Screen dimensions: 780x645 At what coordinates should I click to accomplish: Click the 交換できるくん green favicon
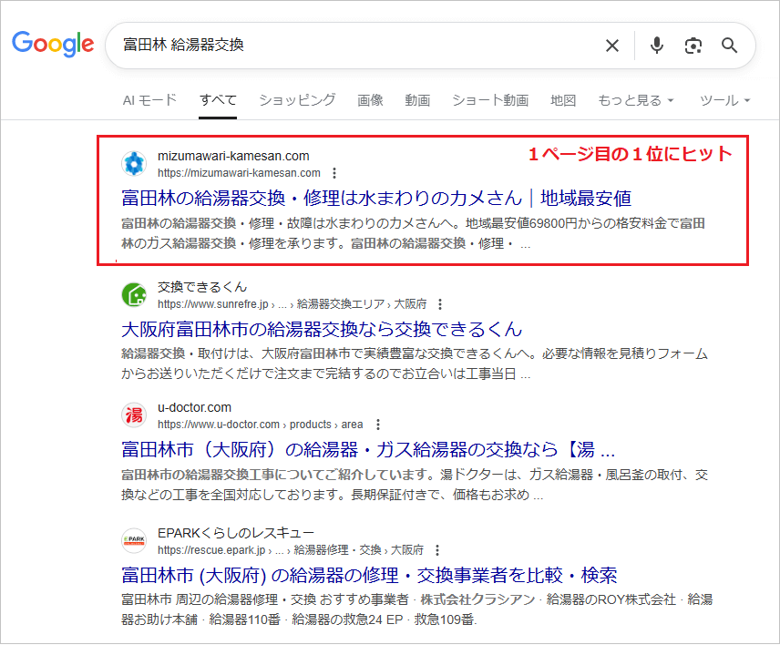click(x=135, y=295)
